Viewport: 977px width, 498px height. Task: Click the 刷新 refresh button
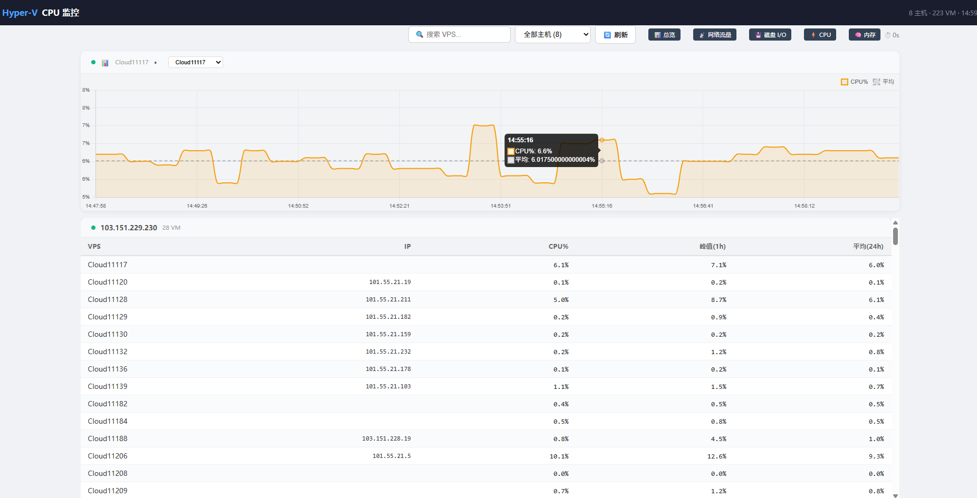[x=615, y=35]
